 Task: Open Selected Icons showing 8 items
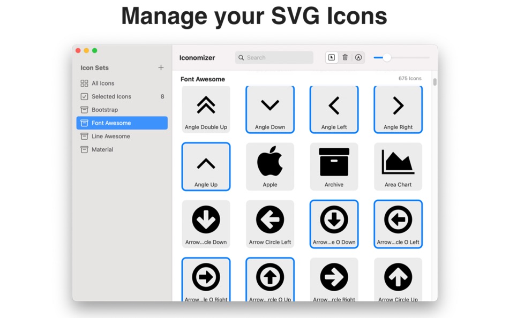109,96
